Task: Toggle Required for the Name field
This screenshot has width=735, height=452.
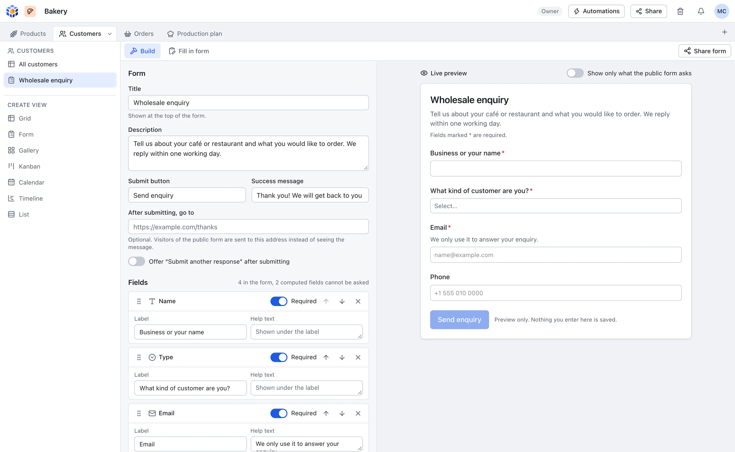Action: 279,301
